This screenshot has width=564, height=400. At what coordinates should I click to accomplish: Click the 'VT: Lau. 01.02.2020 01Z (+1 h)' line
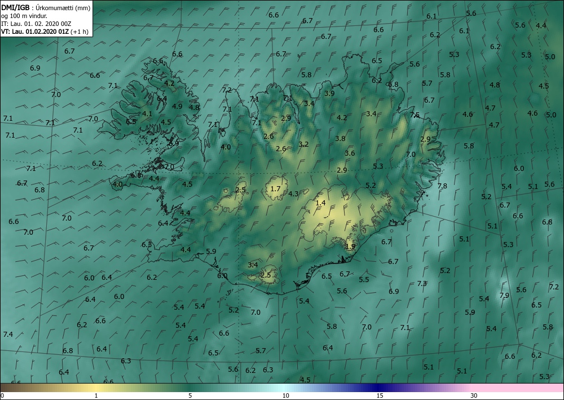45,32
